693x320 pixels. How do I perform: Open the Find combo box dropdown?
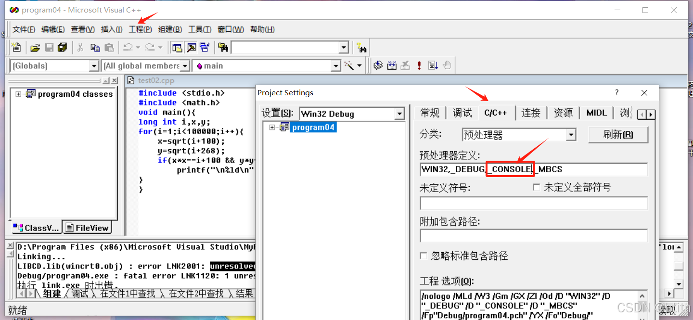coord(344,47)
